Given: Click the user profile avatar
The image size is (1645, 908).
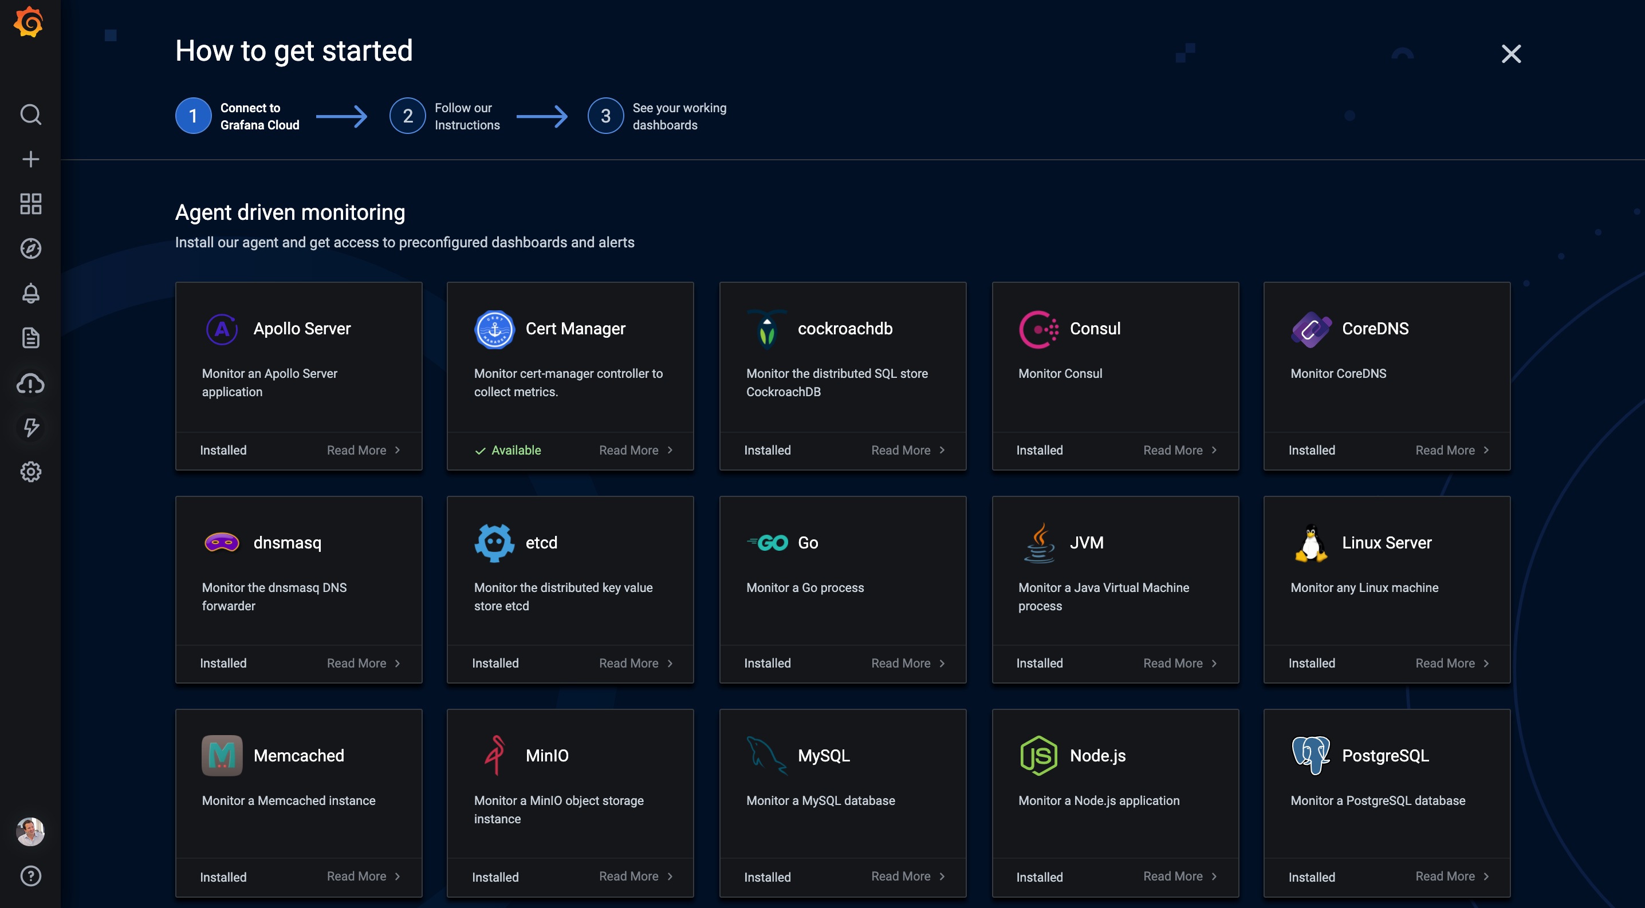Looking at the screenshot, I should pyautogui.click(x=30, y=831).
